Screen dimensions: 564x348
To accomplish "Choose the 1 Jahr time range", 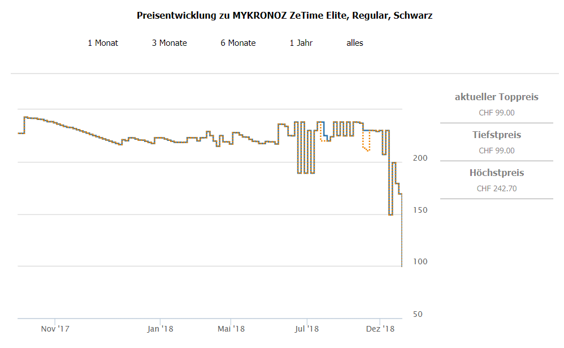I will pyautogui.click(x=301, y=43).
